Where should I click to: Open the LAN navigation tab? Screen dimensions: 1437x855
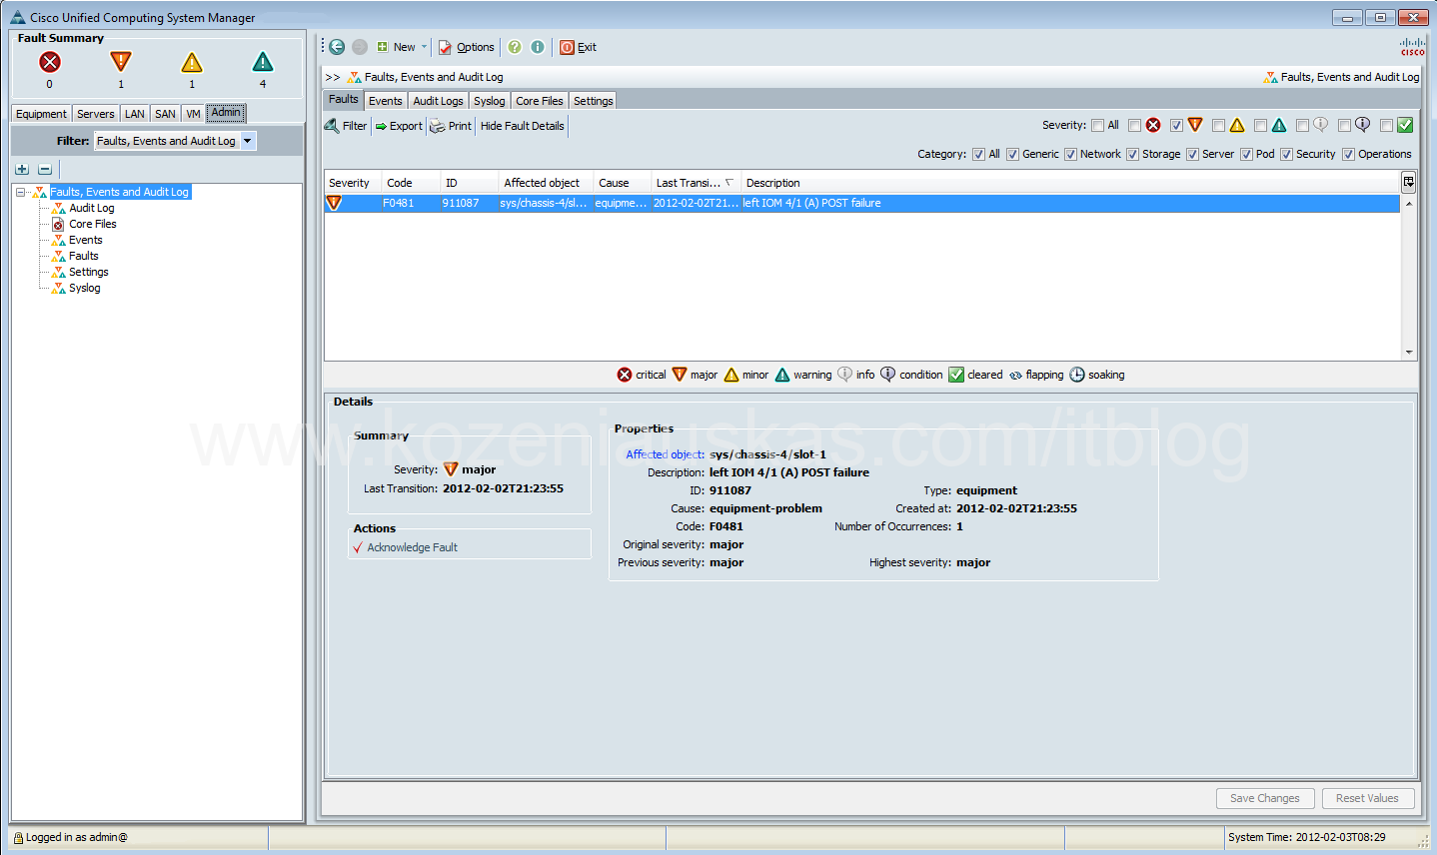coord(135,114)
